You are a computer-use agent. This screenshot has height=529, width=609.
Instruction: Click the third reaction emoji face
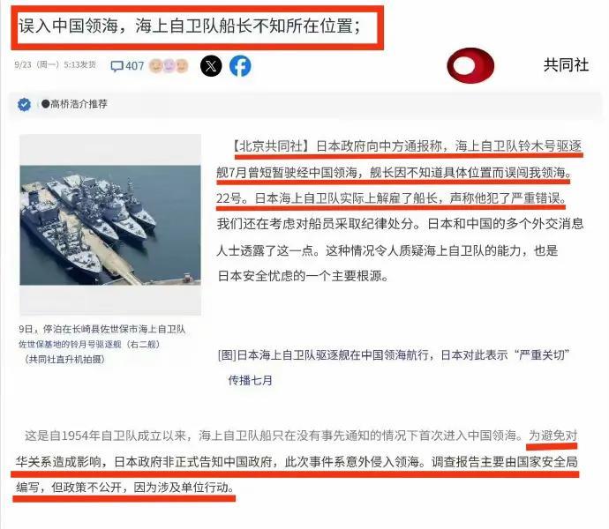182,66
